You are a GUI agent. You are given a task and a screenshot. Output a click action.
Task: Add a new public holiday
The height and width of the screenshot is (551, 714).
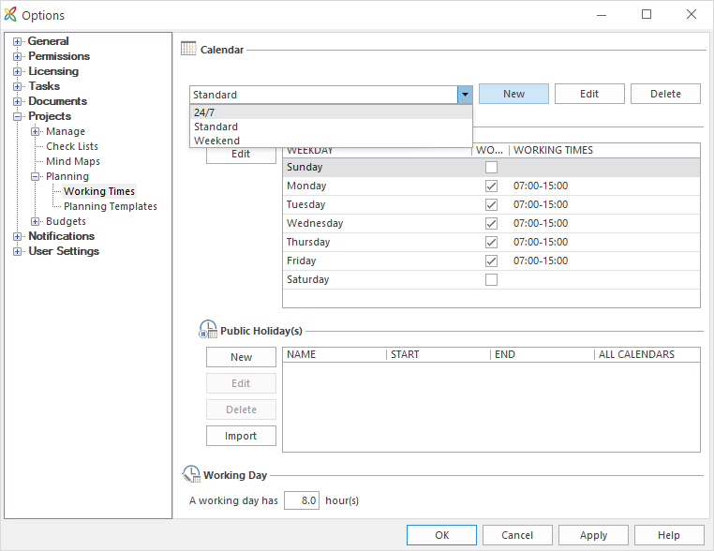(241, 357)
